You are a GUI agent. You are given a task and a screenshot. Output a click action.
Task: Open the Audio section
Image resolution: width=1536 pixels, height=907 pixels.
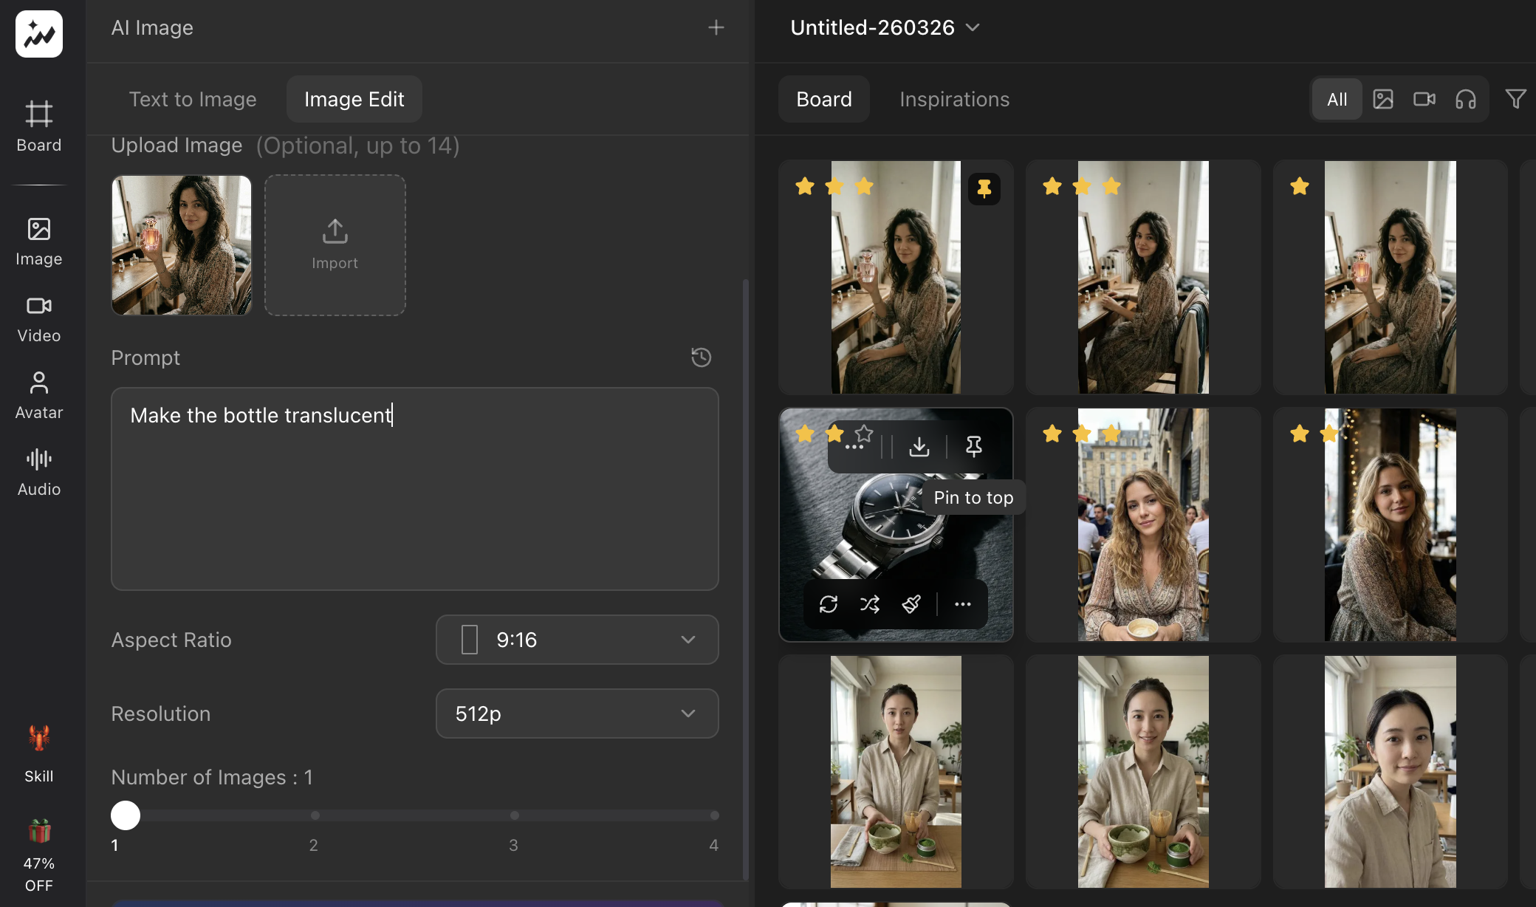38,470
